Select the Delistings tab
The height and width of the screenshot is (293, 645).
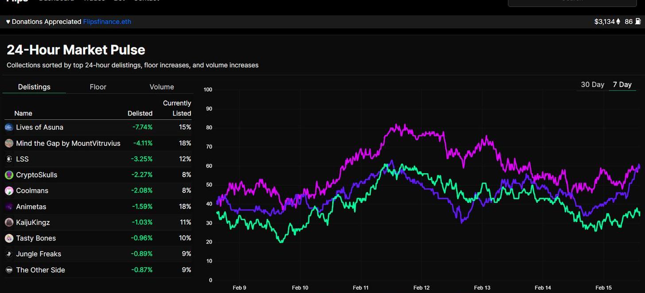tap(34, 87)
